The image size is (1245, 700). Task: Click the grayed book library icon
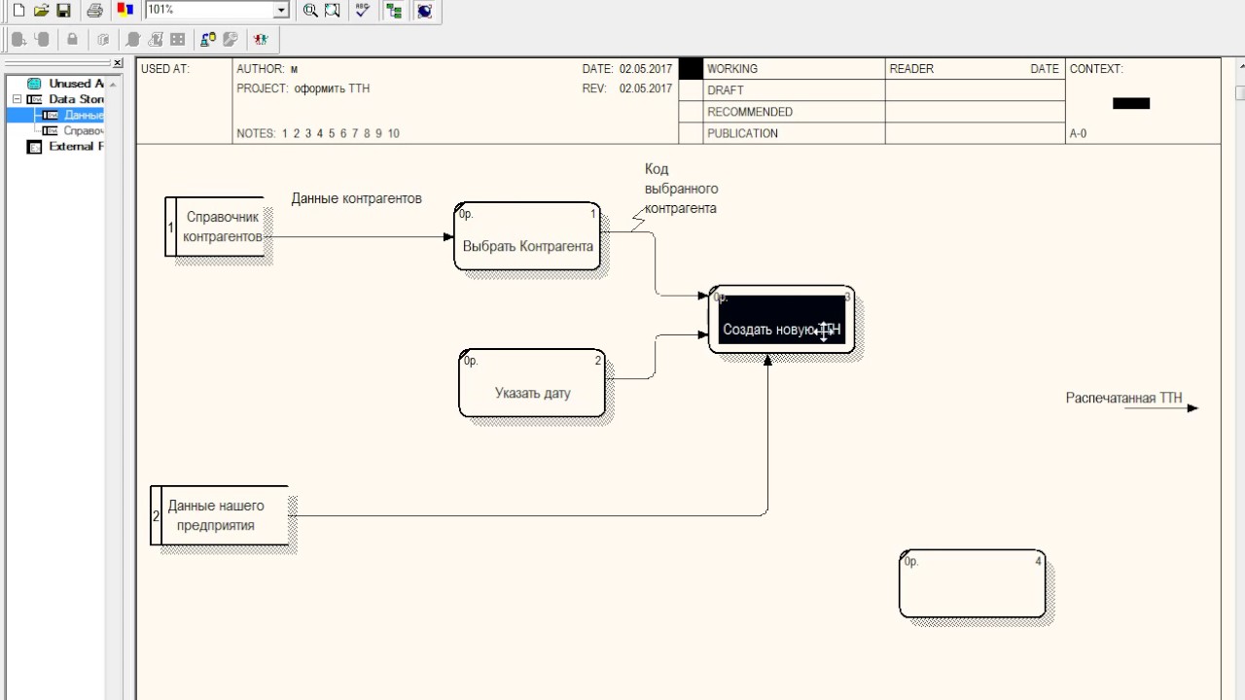click(x=103, y=39)
